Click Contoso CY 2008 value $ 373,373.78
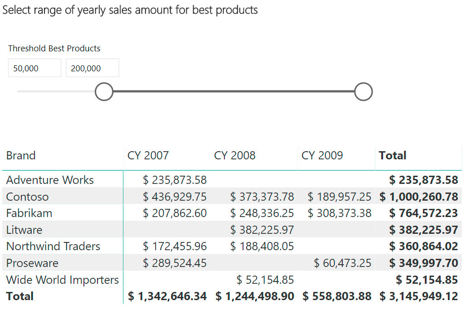This screenshot has height=316, width=471. point(262,197)
